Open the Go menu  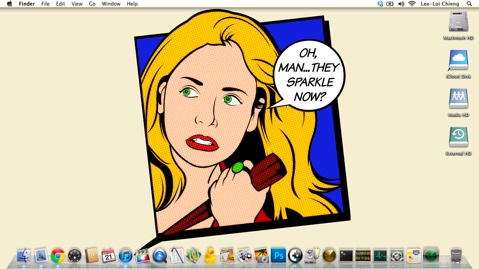(92, 4)
